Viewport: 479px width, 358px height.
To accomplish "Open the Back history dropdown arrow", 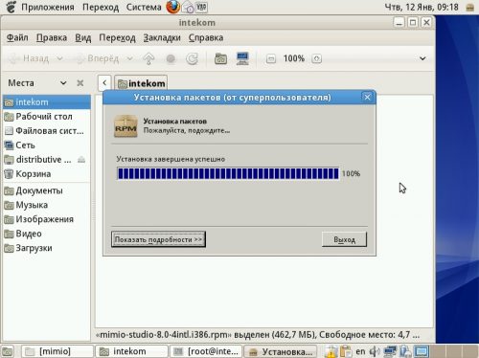I will point(59,58).
